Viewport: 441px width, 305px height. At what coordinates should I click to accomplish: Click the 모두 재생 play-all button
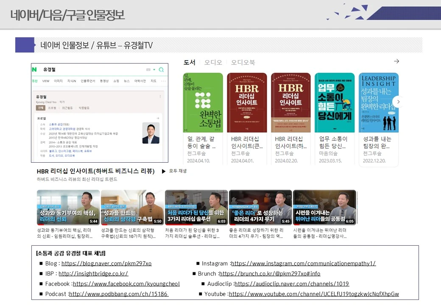(174, 171)
